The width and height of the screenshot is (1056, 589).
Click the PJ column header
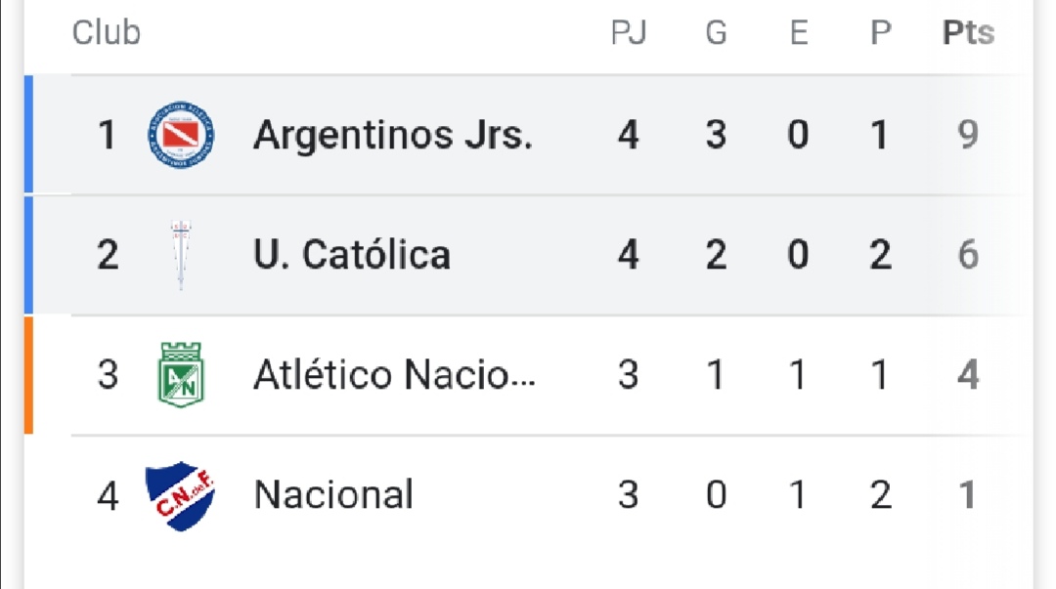pos(628,33)
